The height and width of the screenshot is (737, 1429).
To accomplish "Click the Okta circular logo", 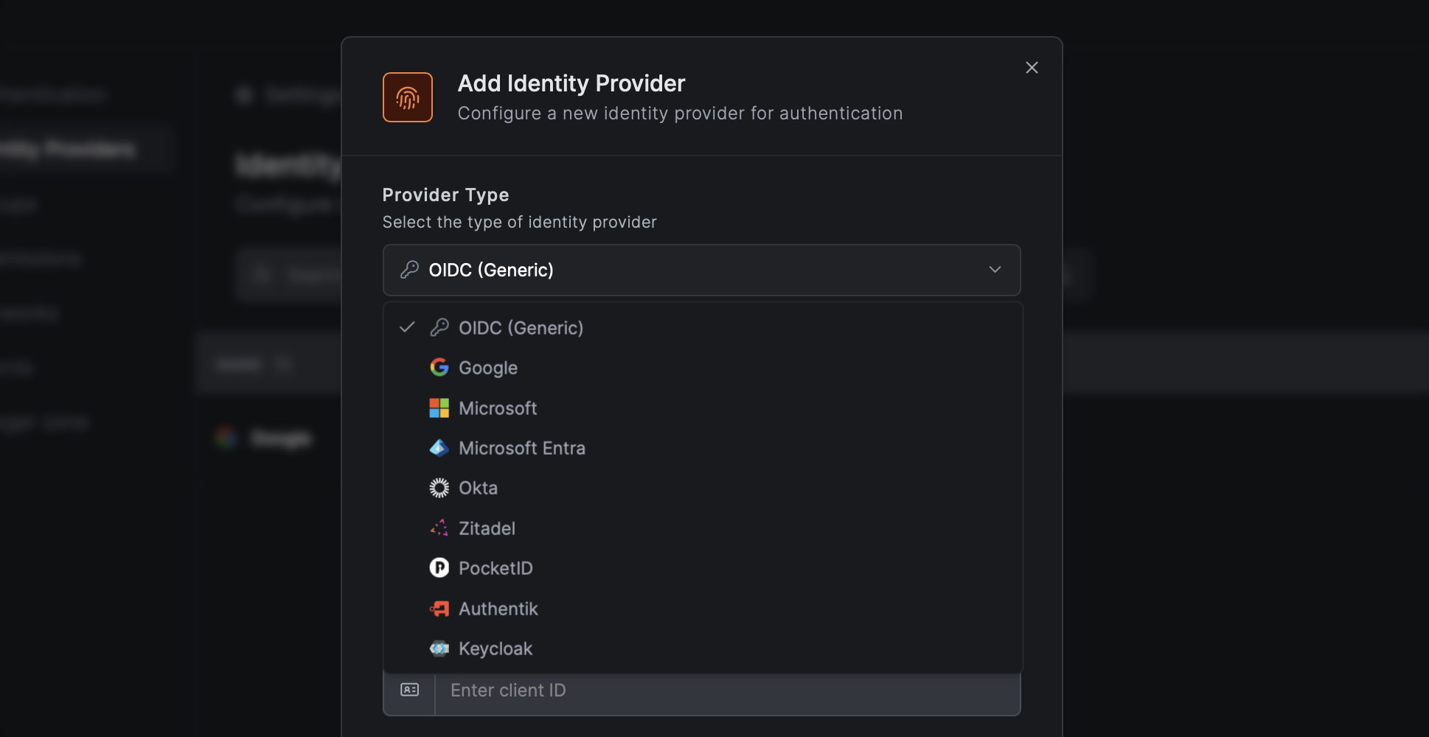I will pyautogui.click(x=439, y=488).
